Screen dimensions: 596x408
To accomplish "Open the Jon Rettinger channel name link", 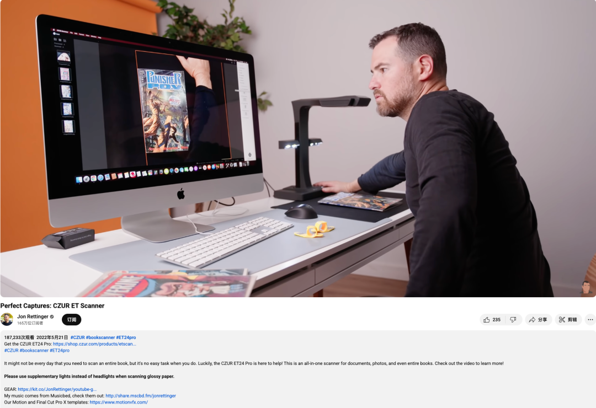I will [x=33, y=316].
